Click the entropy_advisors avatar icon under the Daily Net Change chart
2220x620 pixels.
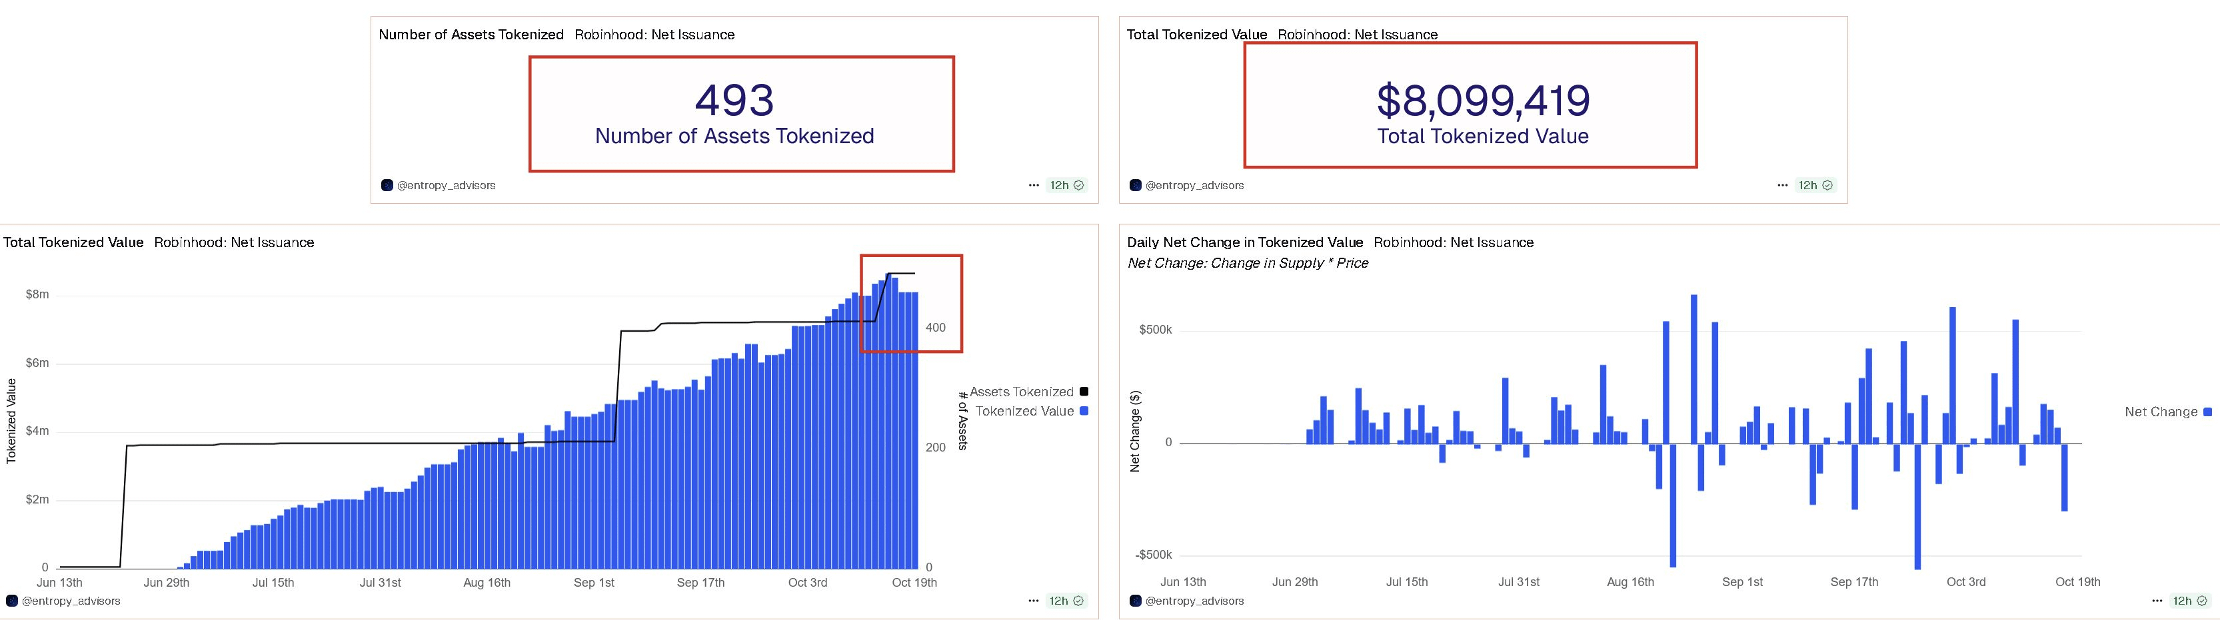click(1136, 601)
